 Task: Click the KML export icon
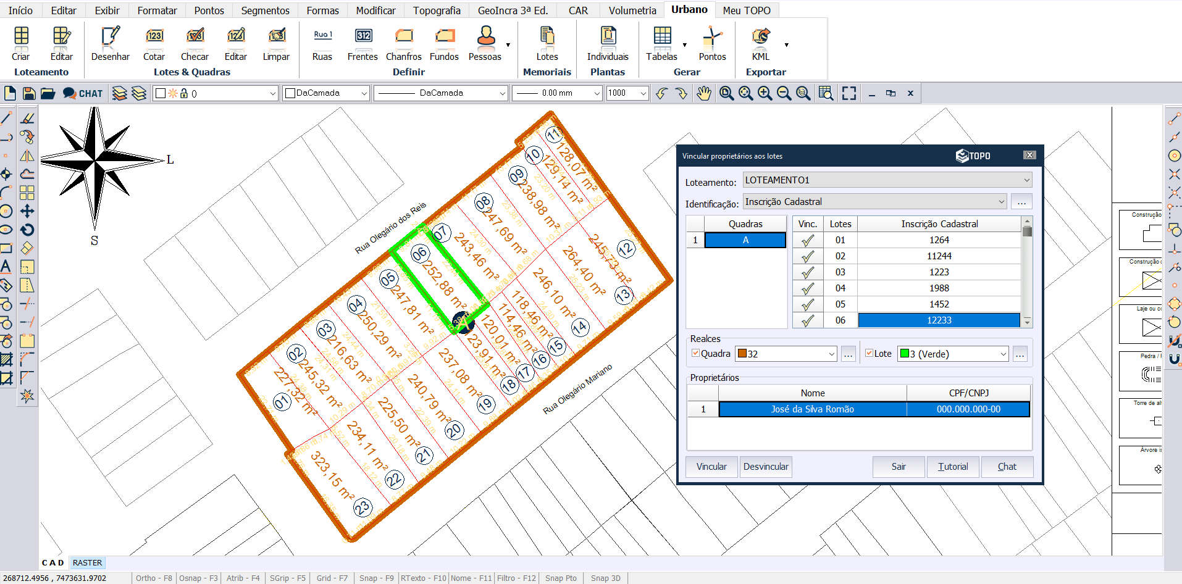click(760, 37)
